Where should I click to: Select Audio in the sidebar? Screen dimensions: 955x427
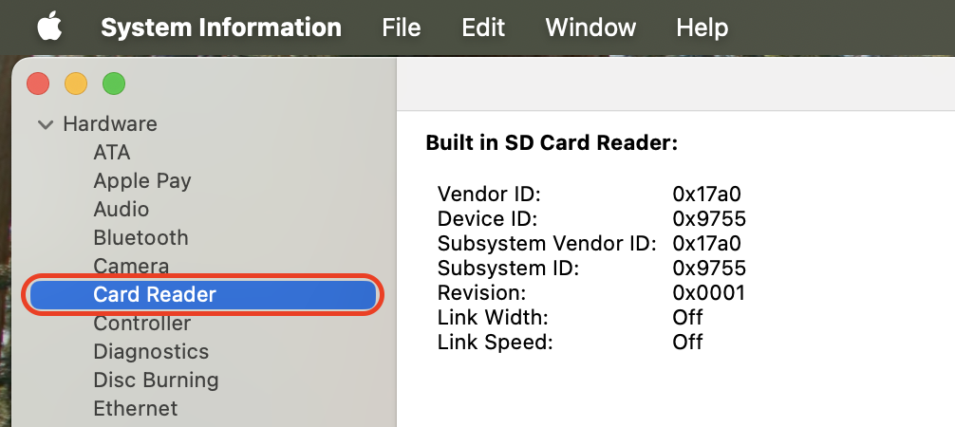(122, 209)
